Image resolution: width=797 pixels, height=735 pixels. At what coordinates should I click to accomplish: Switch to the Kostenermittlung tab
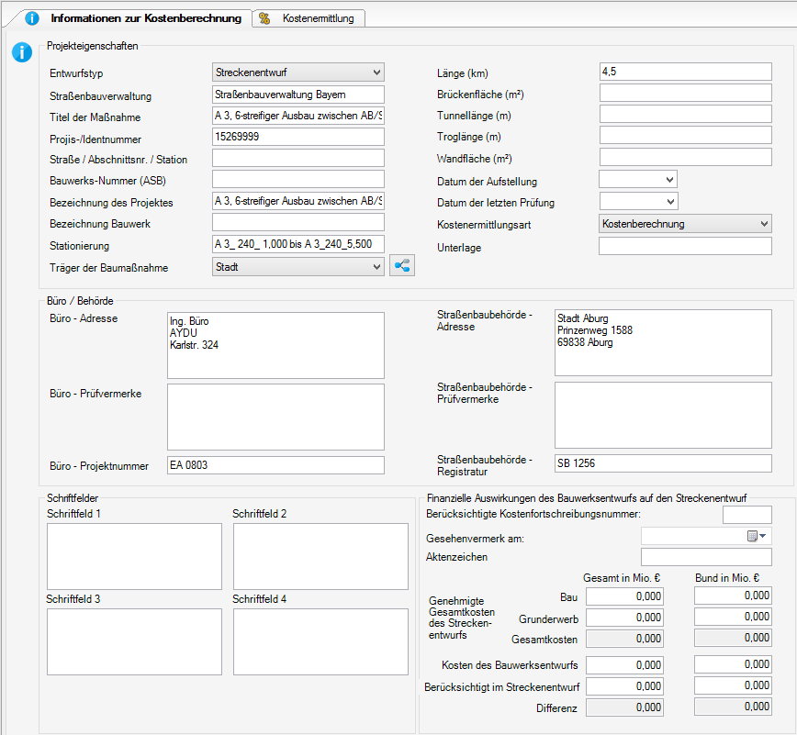click(309, 18)
